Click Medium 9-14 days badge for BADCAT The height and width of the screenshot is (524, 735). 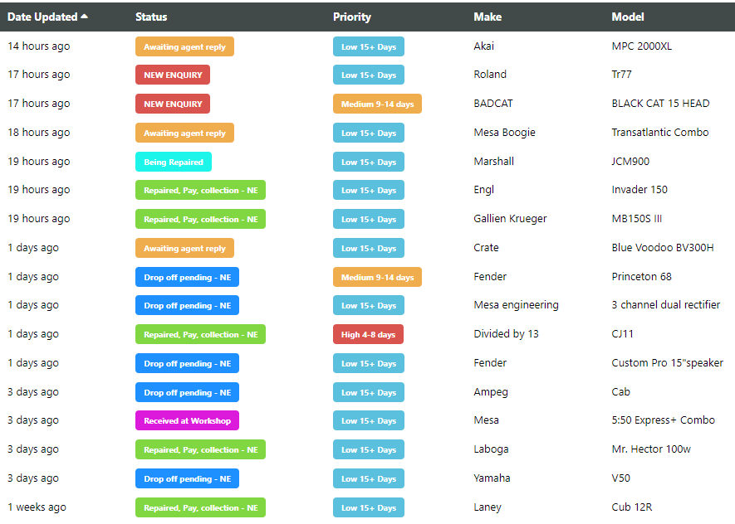tap(377, 104)
